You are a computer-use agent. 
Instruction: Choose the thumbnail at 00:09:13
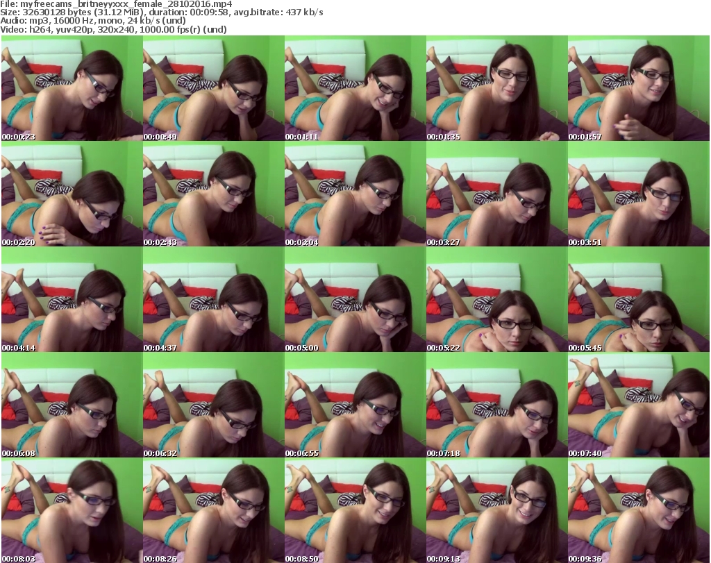[497, 510]
